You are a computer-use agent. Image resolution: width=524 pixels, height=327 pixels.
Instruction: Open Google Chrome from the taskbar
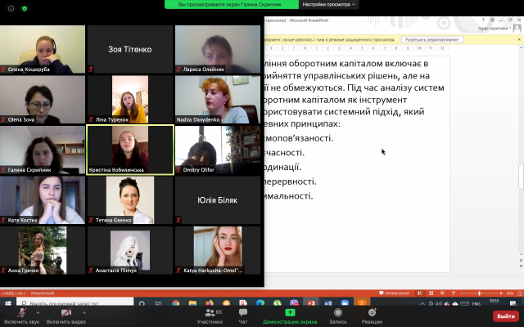click(x=175, y=303)
